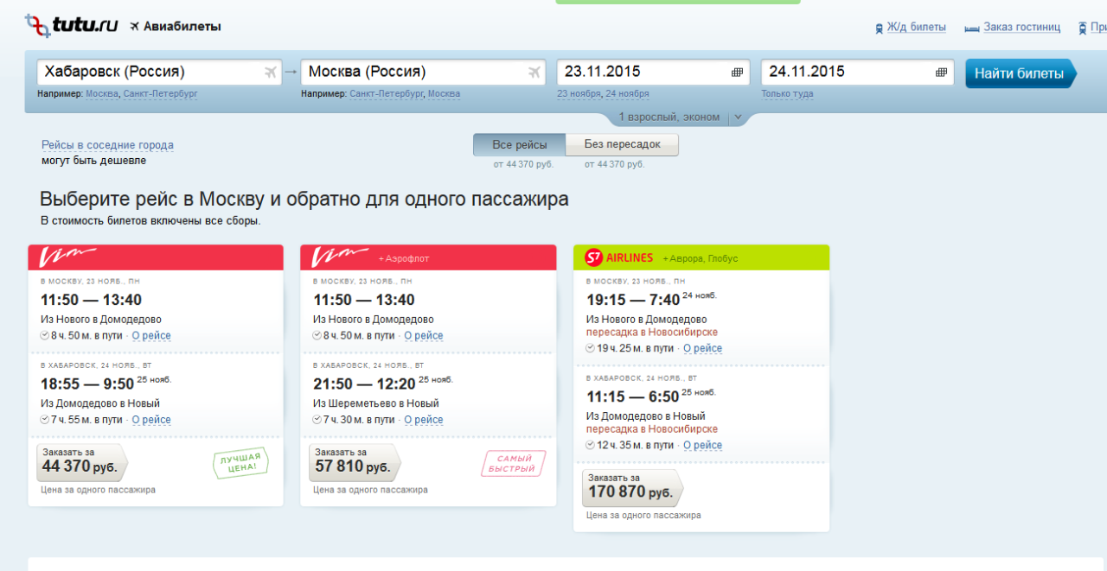Choose the Только туда one-way option
Viewport: 1107px width, 571px height.
tap(787, 93)
